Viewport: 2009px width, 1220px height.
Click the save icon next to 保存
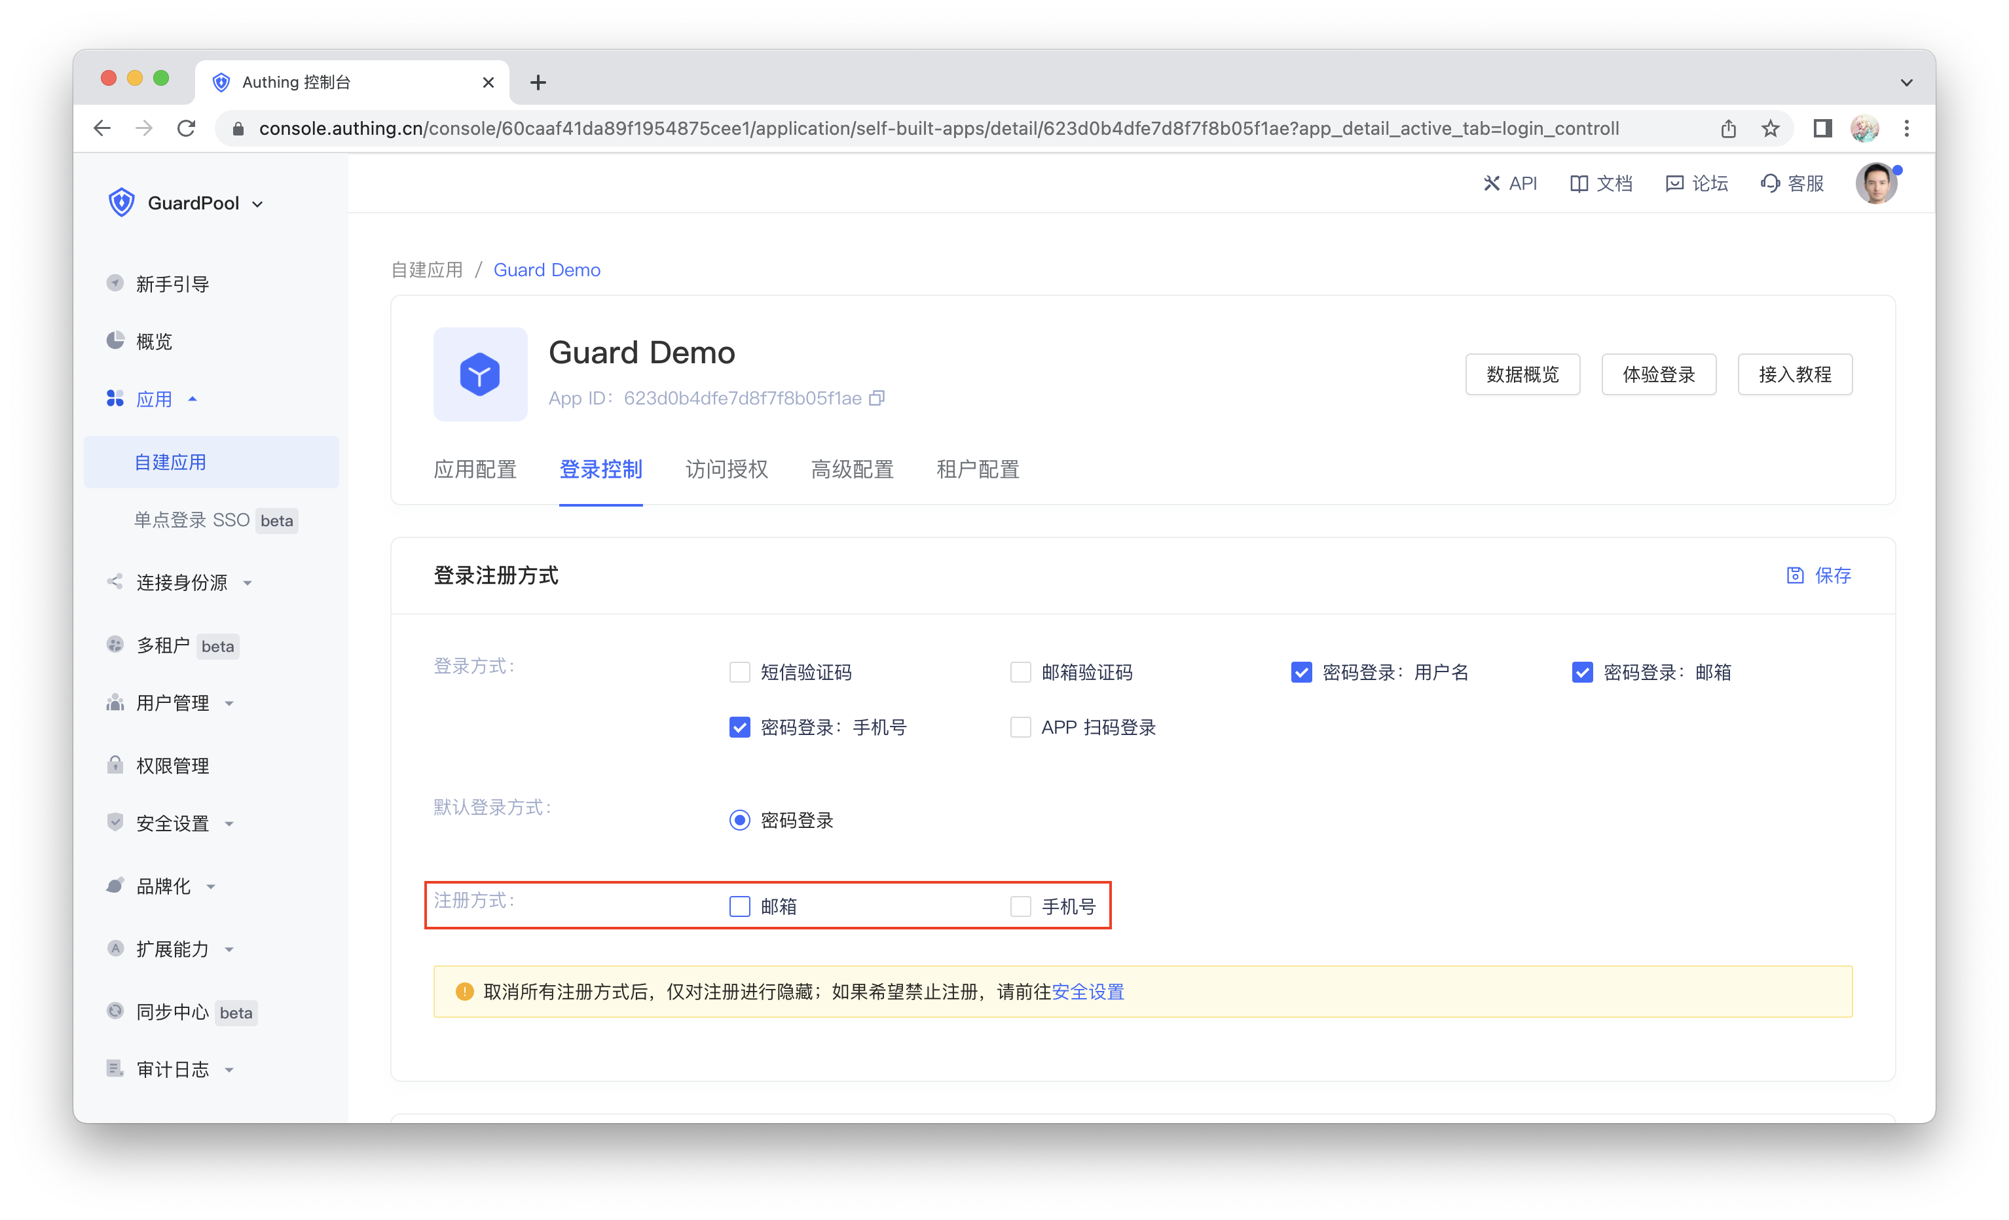click(x=1795, y=575)
